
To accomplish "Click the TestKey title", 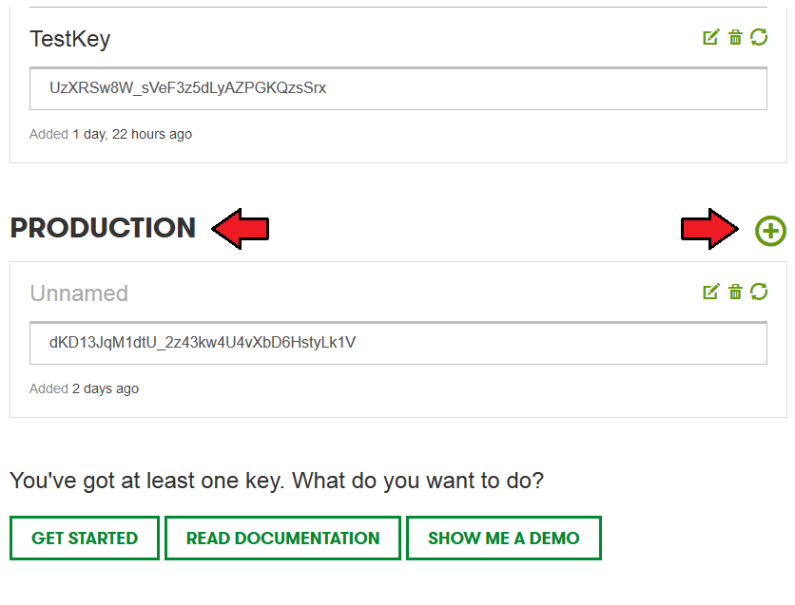I will click(x=70, y=39).
